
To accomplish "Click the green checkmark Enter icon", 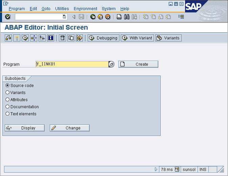I will pyautogui.click(x=8, y=17).
